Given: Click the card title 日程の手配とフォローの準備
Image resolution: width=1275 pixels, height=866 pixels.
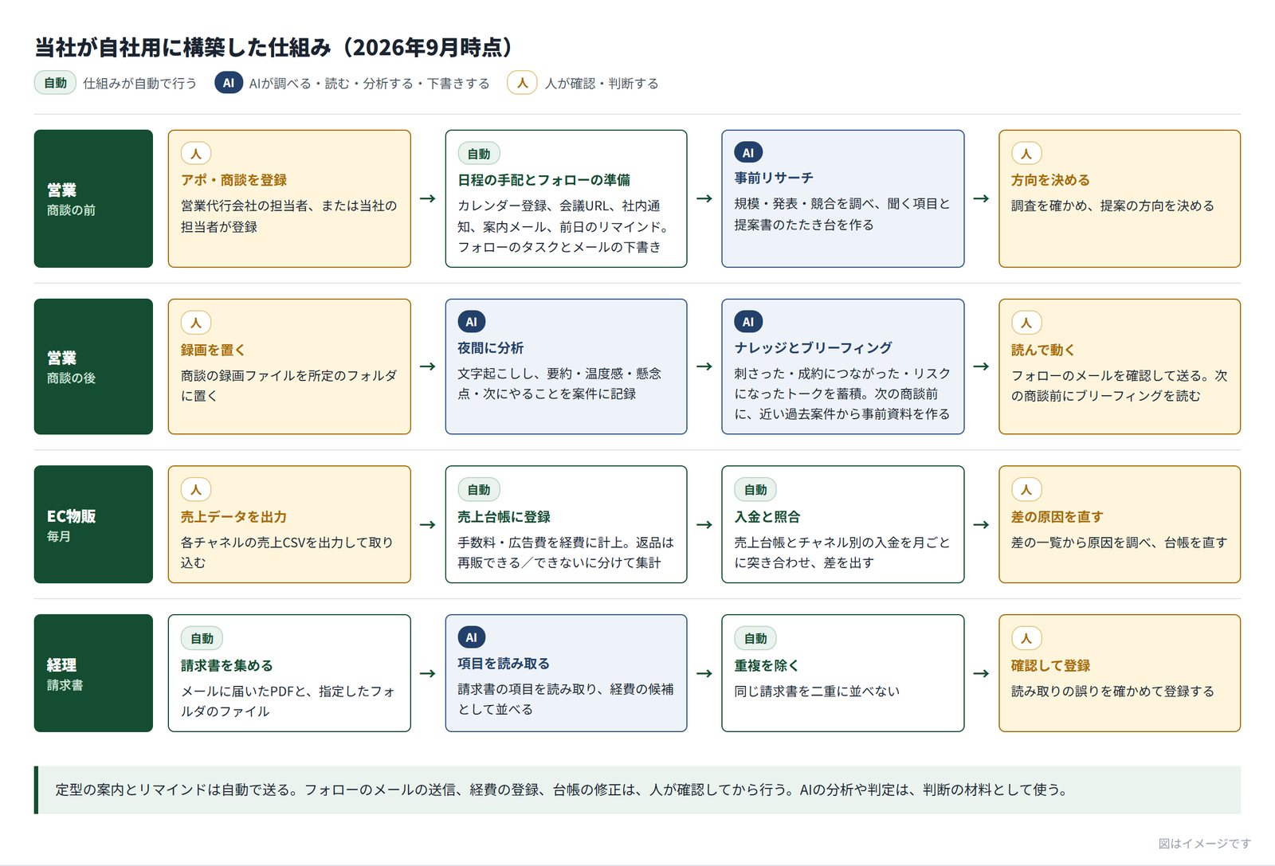Looking at the screenshot, I should pos(543,180).
